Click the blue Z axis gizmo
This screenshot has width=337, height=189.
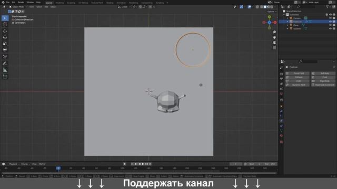(269, 22)
